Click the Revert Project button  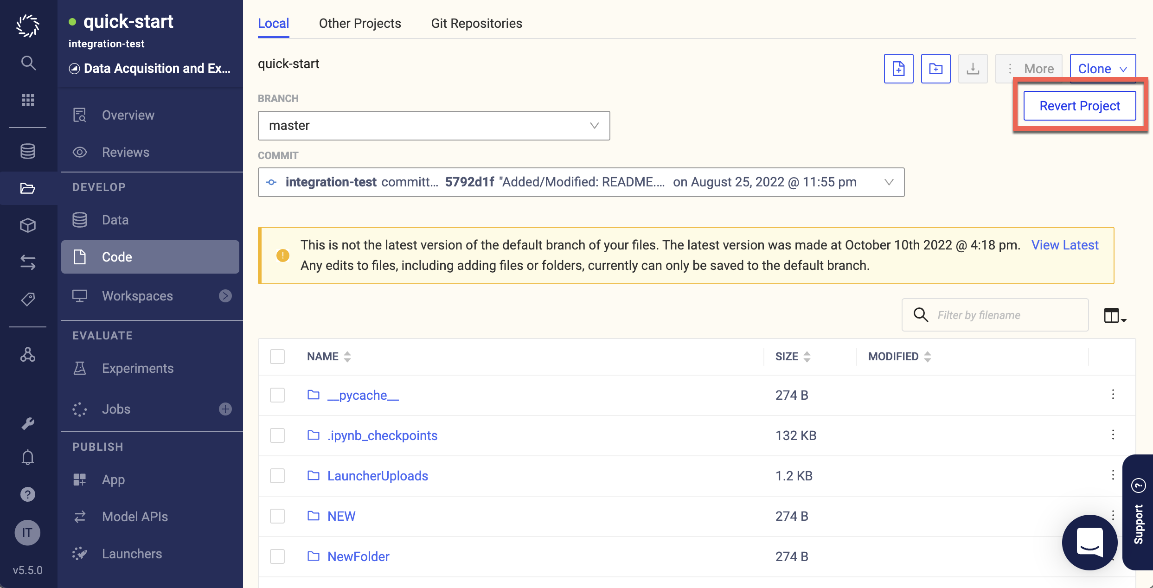[1080, 106]
